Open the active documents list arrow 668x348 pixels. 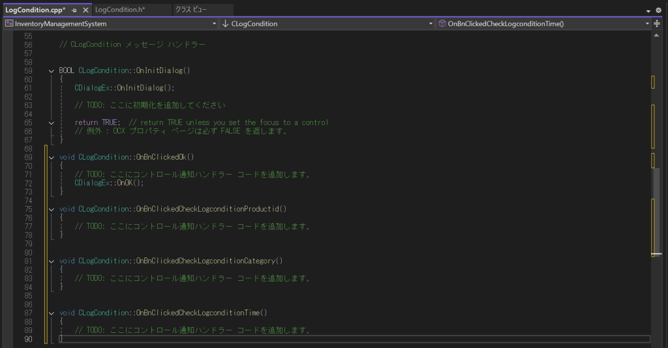click(648, 10)
